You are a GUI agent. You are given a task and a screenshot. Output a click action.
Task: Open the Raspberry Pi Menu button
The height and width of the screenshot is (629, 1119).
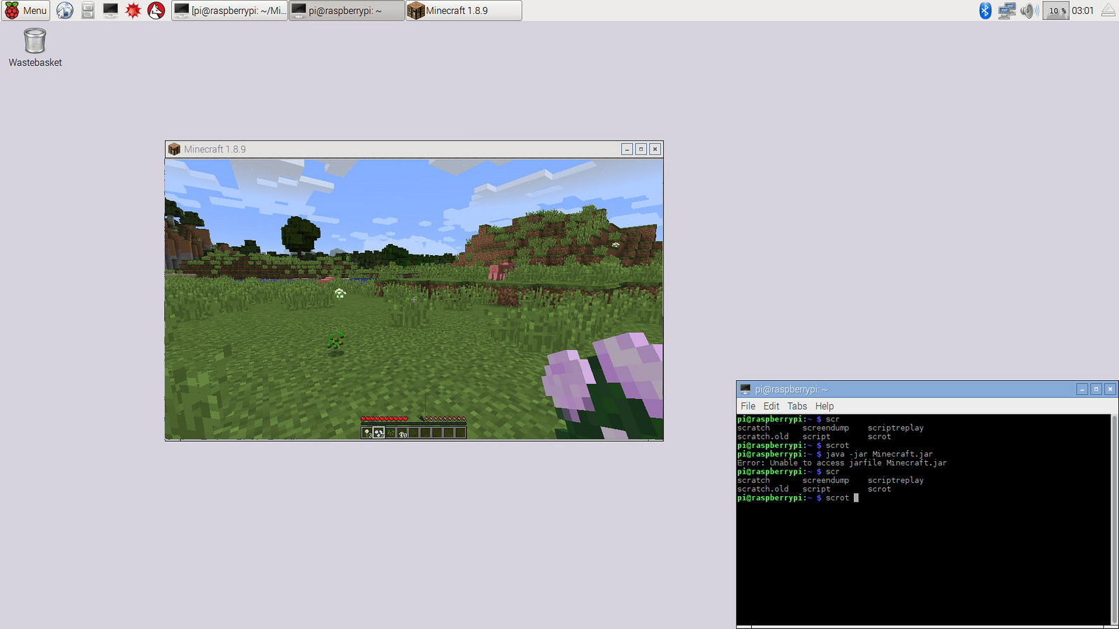pos(26,10)
